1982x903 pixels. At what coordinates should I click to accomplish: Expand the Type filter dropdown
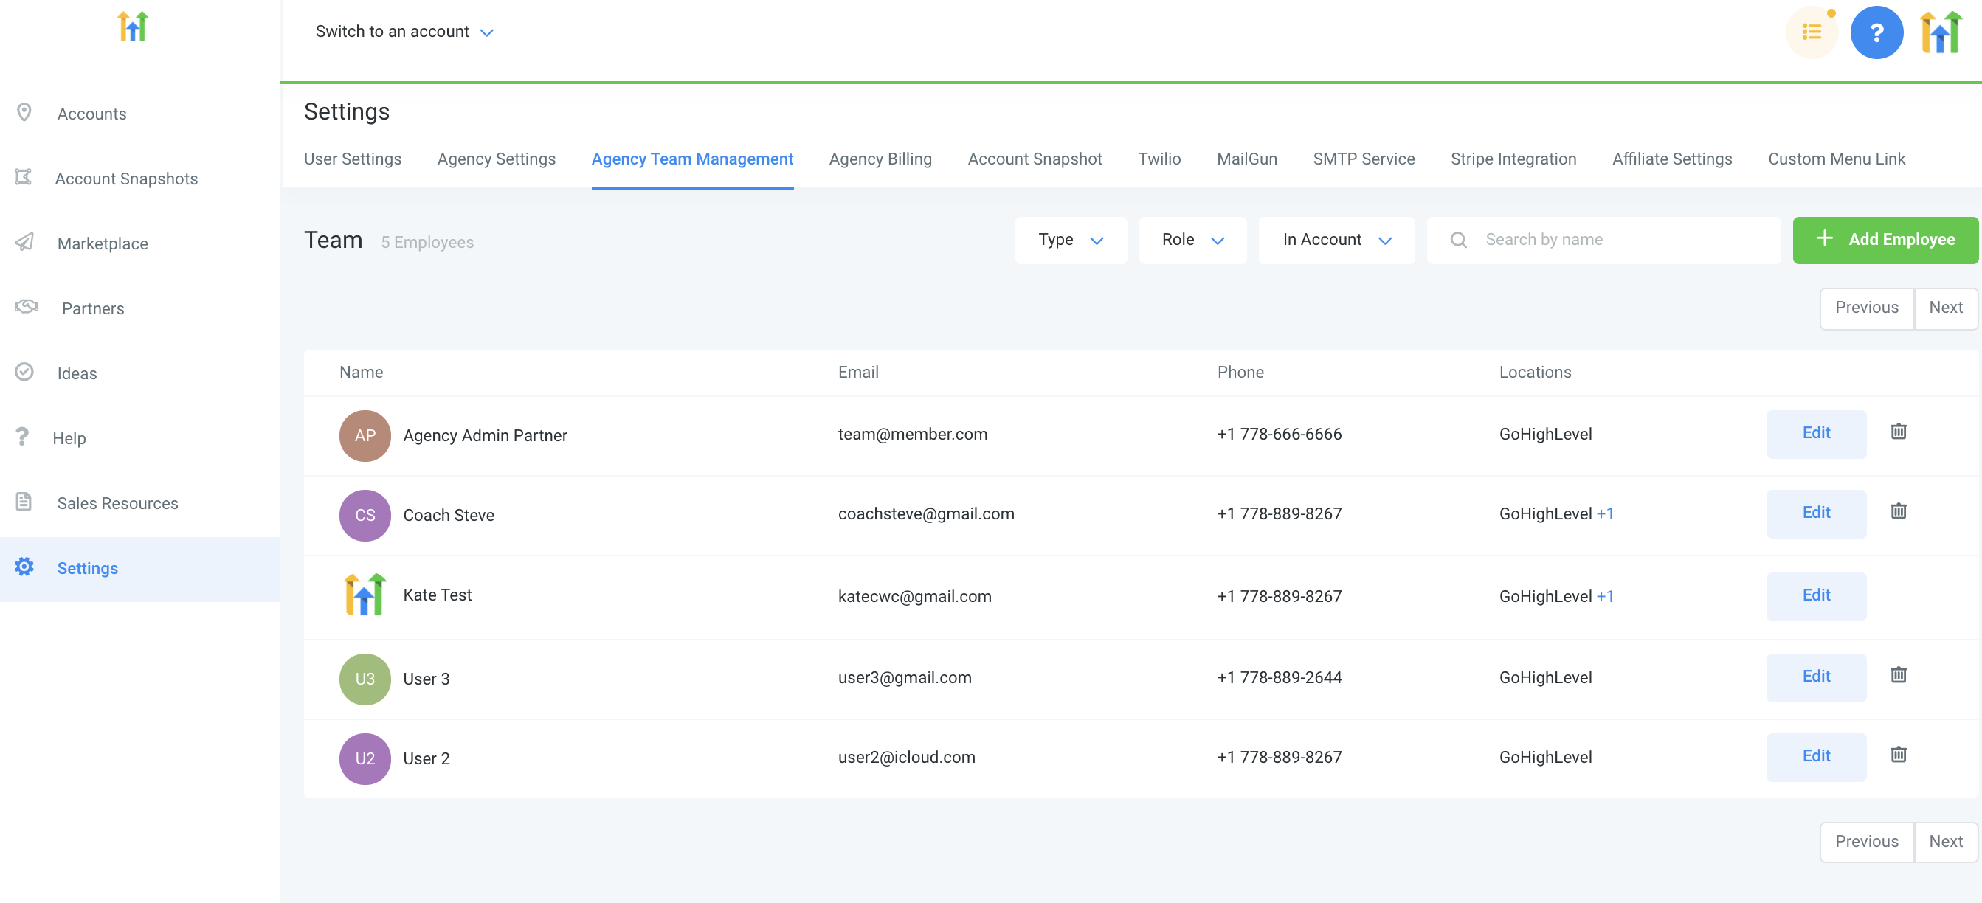[x=1070, y=240]
